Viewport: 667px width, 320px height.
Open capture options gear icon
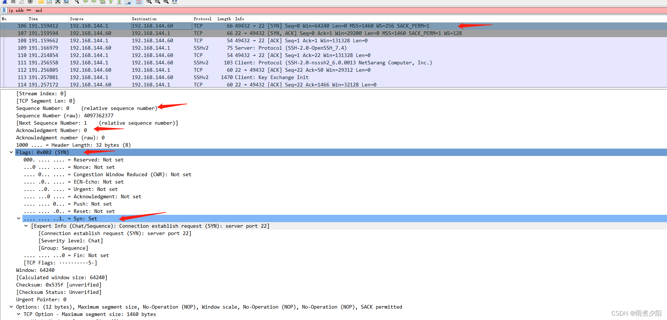click(30, 1)
